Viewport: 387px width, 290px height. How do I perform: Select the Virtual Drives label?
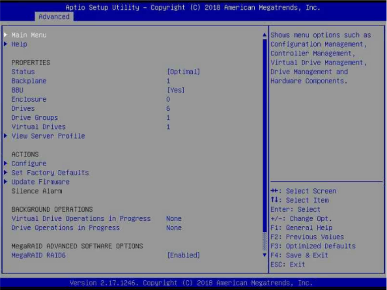[38, 127]
